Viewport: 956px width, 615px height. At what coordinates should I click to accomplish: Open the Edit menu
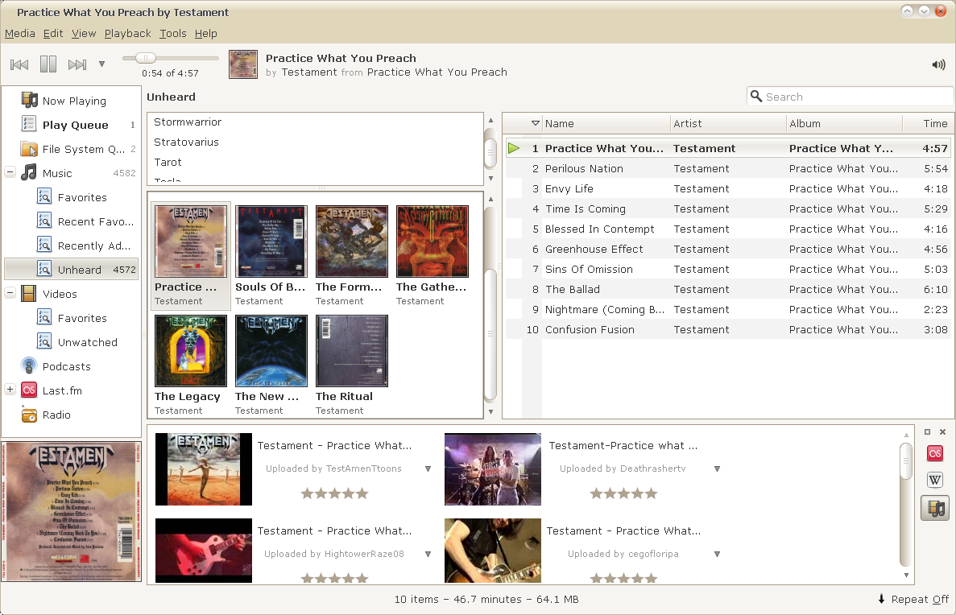click(53, 34)
